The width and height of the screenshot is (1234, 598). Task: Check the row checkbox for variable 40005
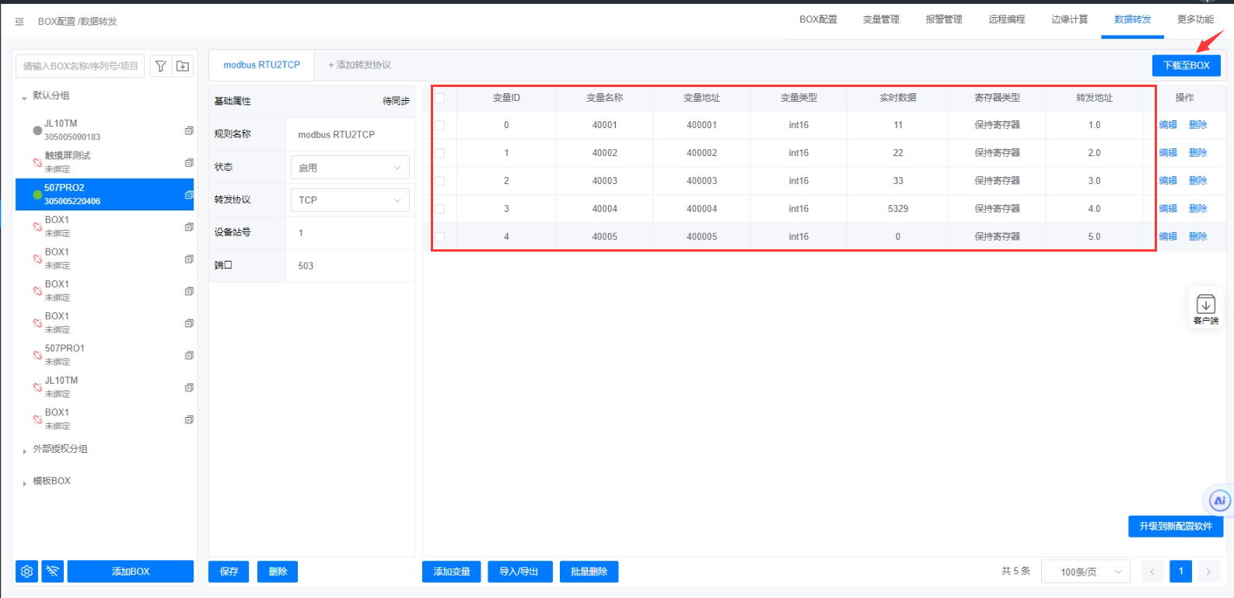[x=440, y=237]
